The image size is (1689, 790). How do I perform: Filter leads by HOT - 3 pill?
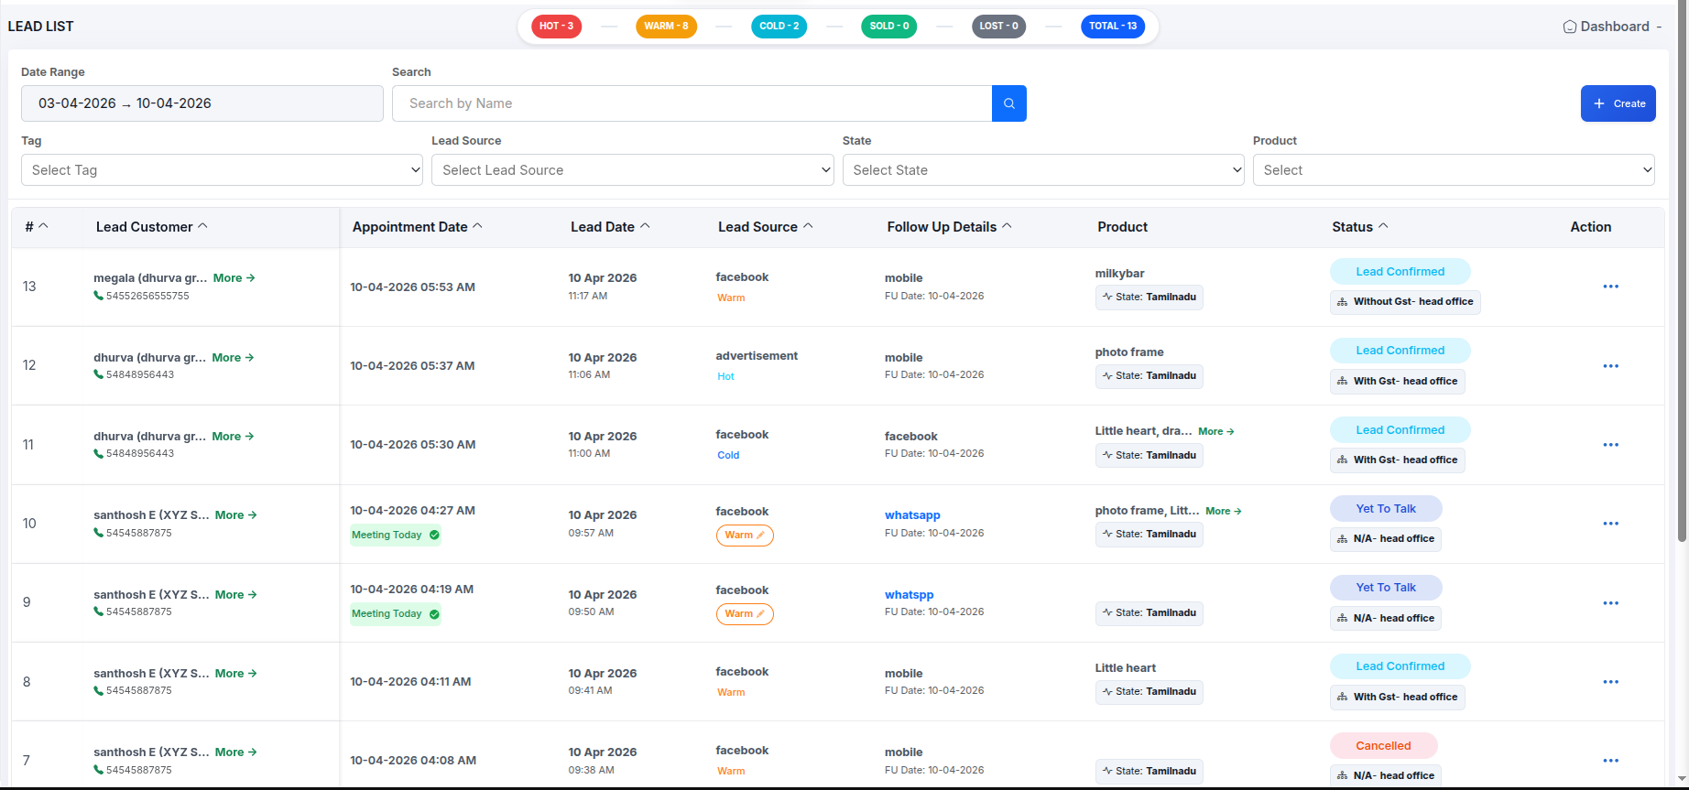(556, 27)
